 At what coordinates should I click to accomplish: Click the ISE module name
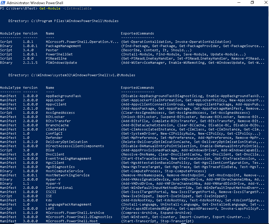tap(49, 196)
